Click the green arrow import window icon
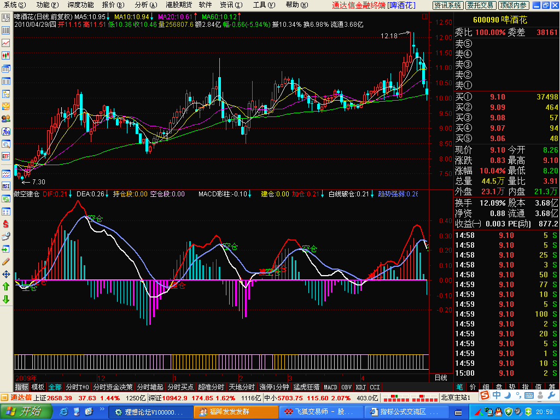 click(5, 249)
